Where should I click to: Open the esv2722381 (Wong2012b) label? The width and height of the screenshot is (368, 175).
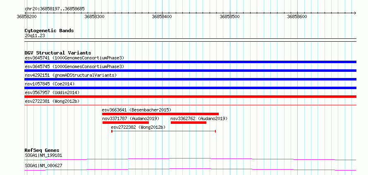pyautogui.click(x=52, y=101)
